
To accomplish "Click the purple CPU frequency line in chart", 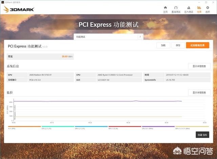I will point(97,101).
